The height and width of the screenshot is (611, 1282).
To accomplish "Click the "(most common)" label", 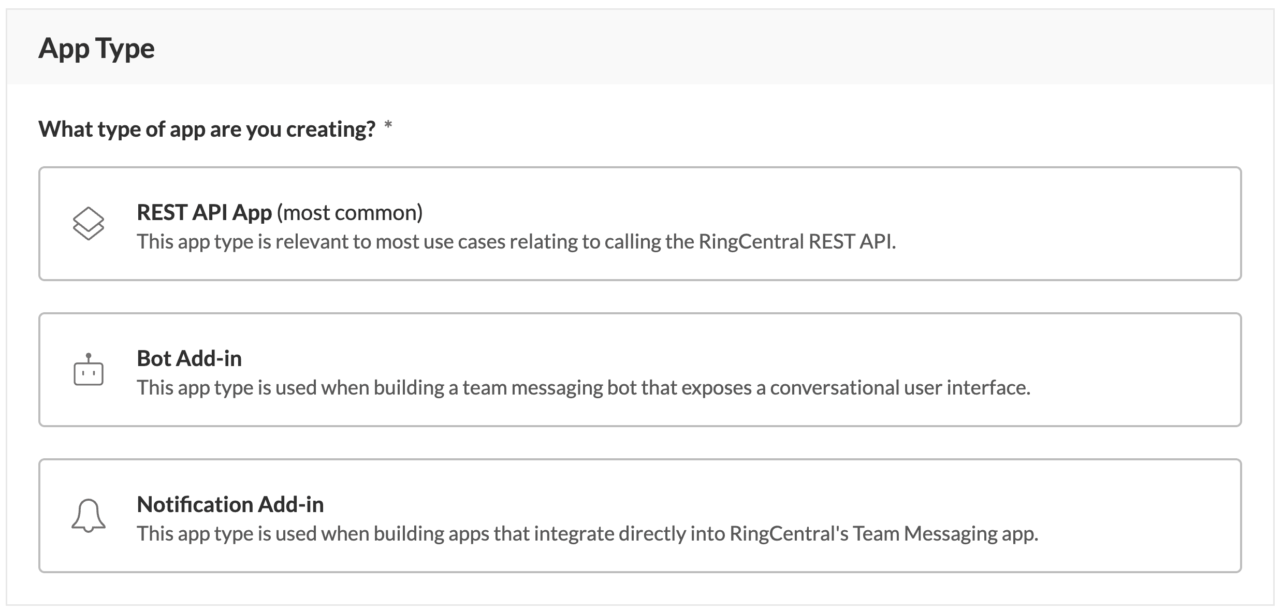I will pos(349,212).
